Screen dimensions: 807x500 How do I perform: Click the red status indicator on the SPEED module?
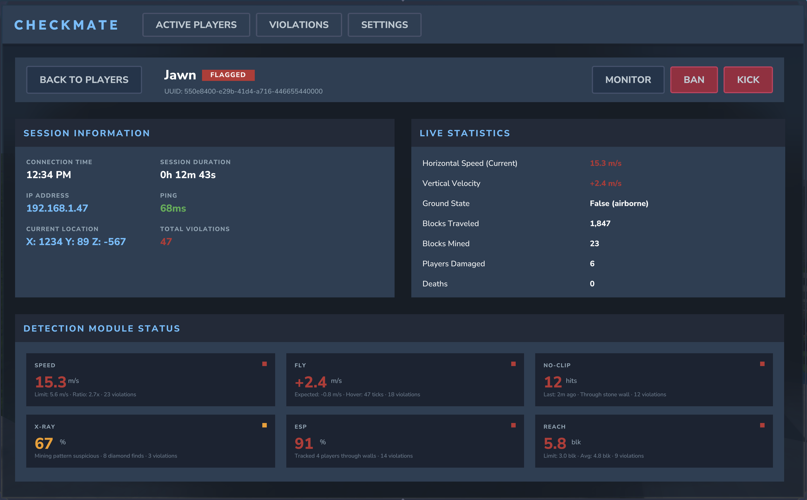pos(265,364)
